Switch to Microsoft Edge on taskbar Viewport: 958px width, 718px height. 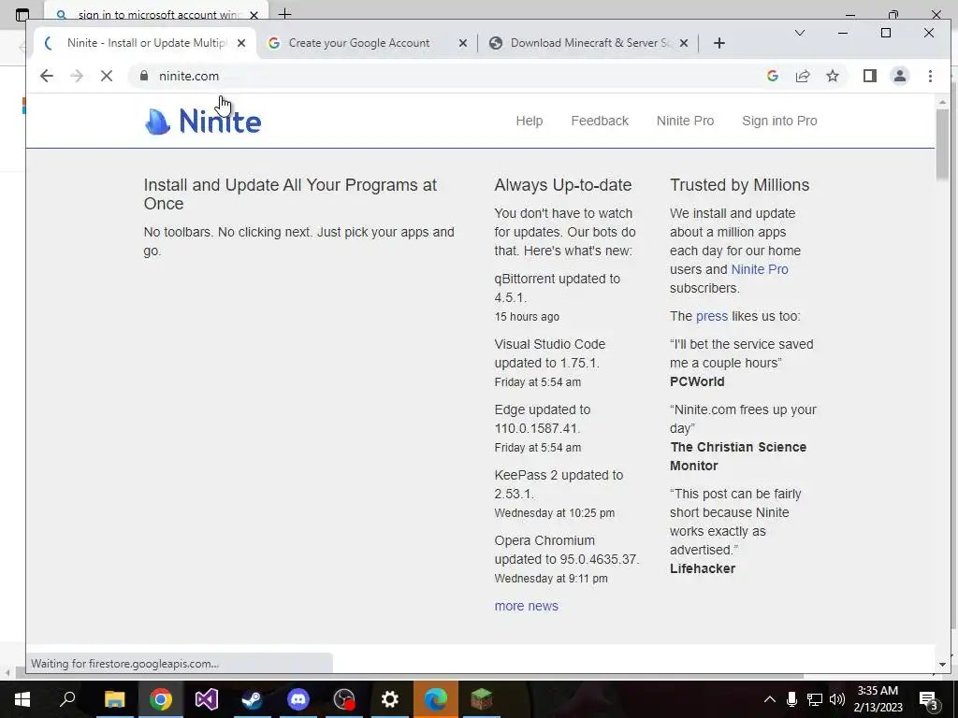click(436, 699)
